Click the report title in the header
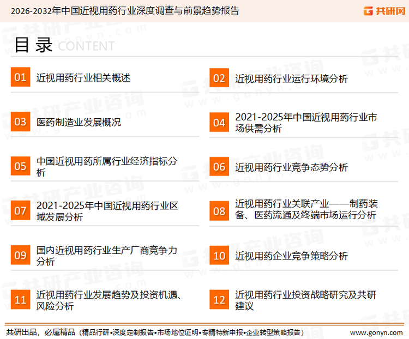This screenshot has width=409, height=339. [125, 11]
